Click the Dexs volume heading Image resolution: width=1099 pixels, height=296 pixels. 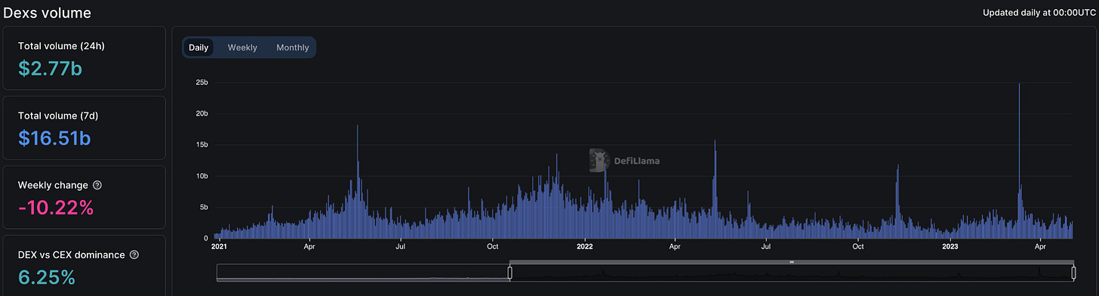(x=48, y=13)
